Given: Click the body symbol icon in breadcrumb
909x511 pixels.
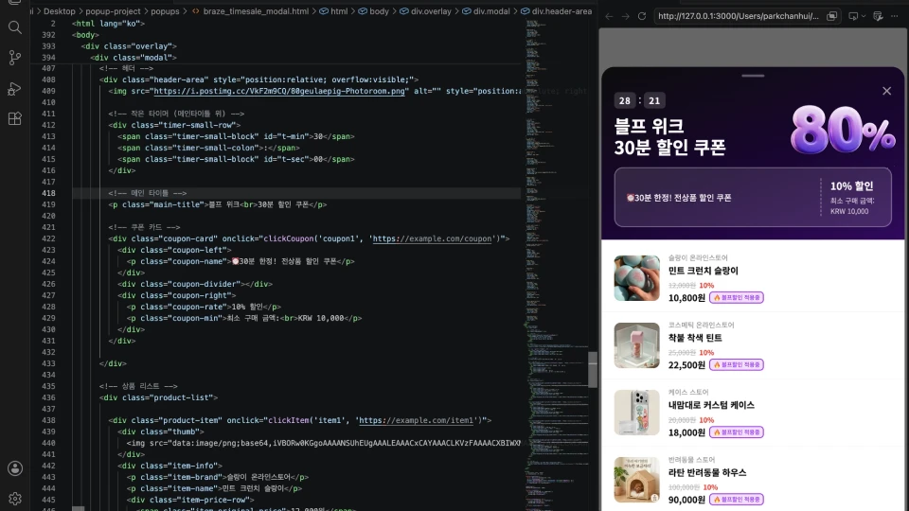Looking at the screenshot, I should pos(363,11).
